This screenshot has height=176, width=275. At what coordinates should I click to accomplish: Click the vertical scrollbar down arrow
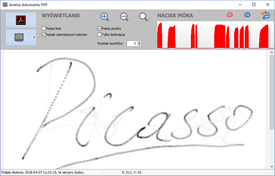(x=272, y=167)
